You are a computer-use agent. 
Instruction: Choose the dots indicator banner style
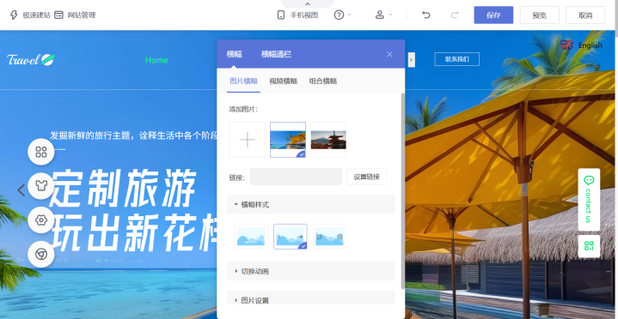coord(251,237)
